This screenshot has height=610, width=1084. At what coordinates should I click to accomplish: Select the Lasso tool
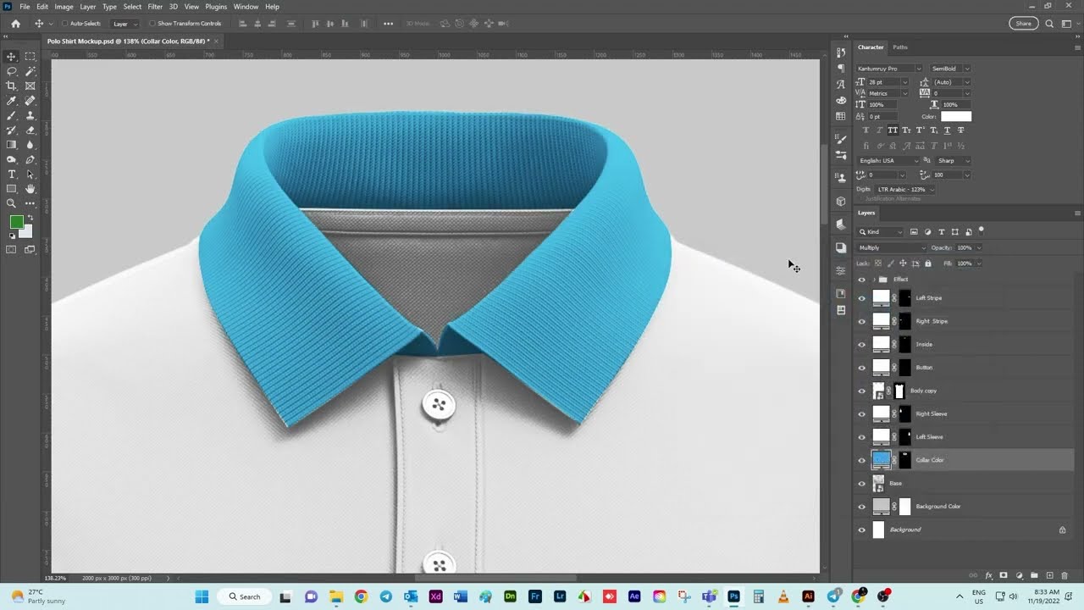(x=11, y=71)
